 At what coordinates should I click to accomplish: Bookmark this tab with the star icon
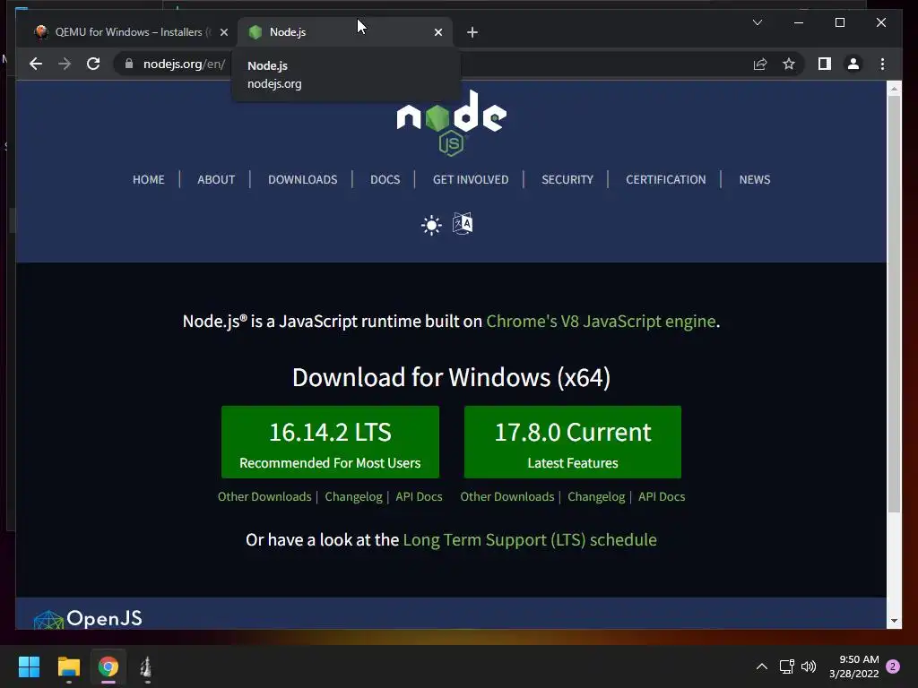(x=789, y=64)
